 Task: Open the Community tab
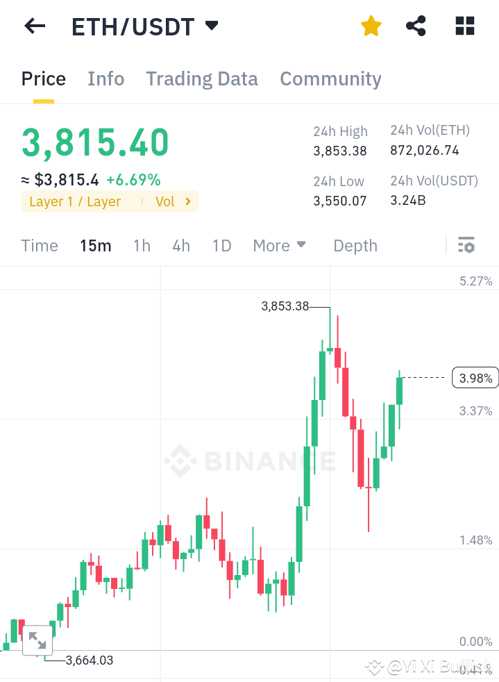tap(330, 78)
